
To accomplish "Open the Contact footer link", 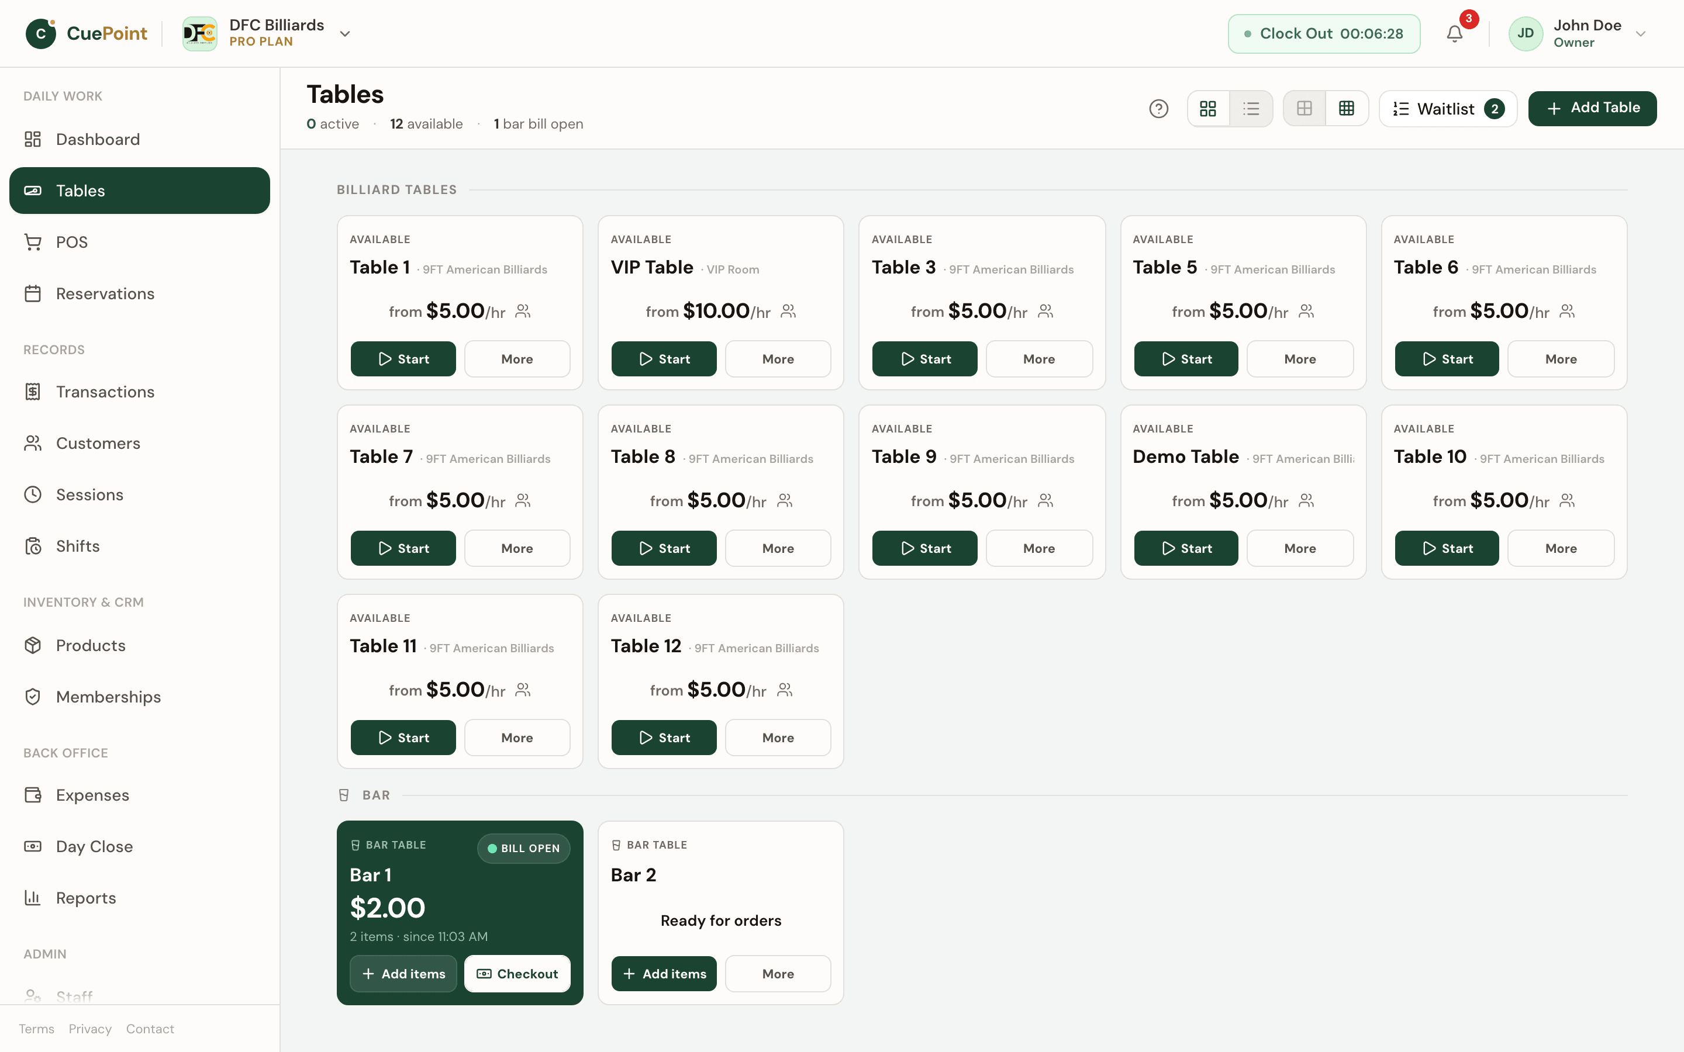I will pyautogui.click(x=150, y=1029).
